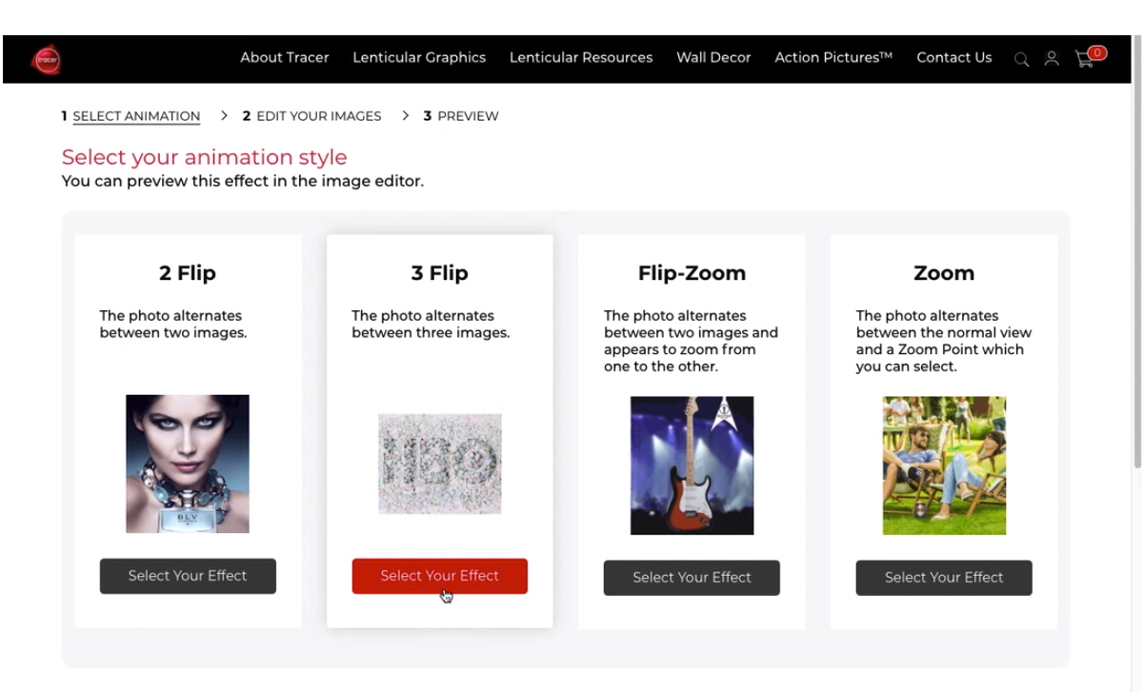Go to step 2 Edit Your Images
The height and width of the screenshot is (692, 1143).
(311, 116)
